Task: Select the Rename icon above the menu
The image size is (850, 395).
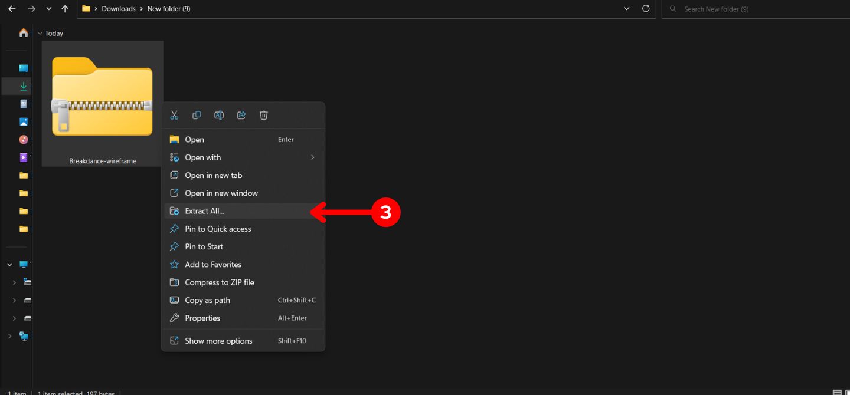Action: [219, 114]
